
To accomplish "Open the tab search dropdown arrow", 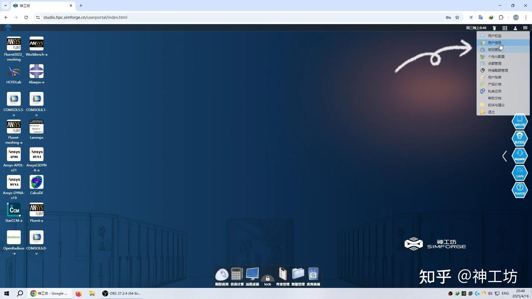I will (x=5, y=6).
